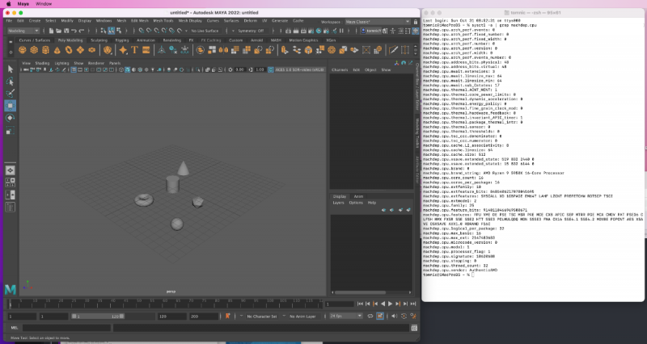Screen dimensions: 647x344
Task: Select the Move tool in the toolbox
Action: 11,105
